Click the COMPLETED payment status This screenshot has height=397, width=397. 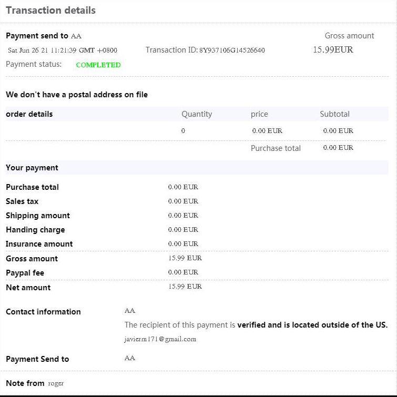(x=98, y=65)
